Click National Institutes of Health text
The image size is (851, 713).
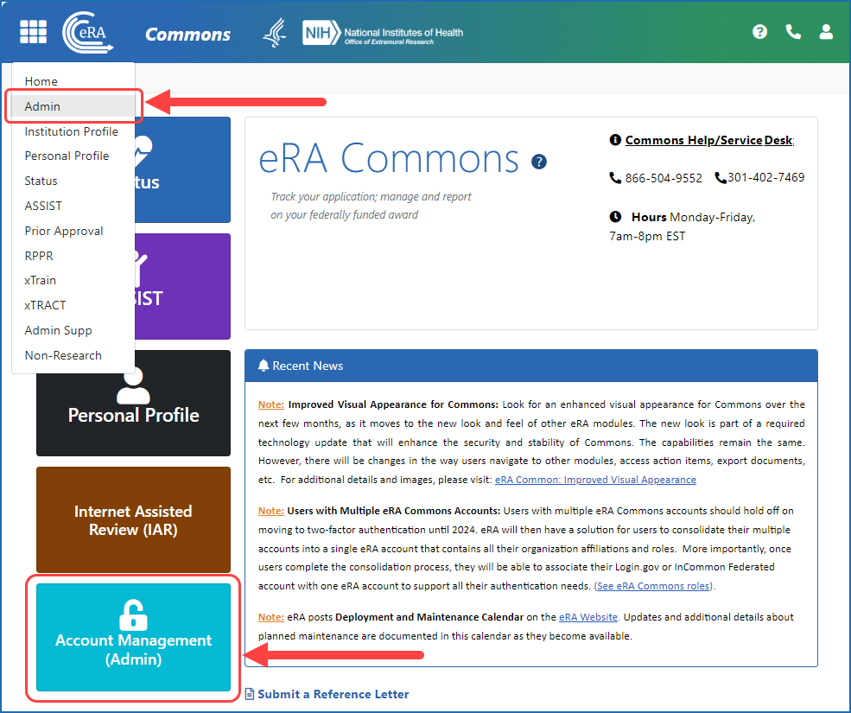tap(403, 32)
